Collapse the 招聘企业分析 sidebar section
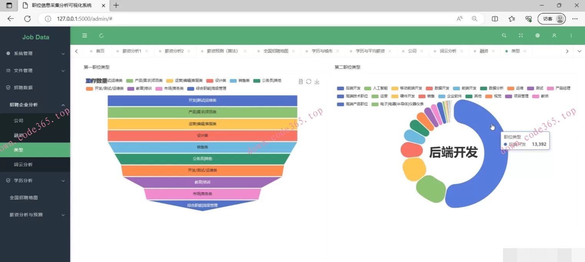The image size is (585, 262). pos(35,105)
